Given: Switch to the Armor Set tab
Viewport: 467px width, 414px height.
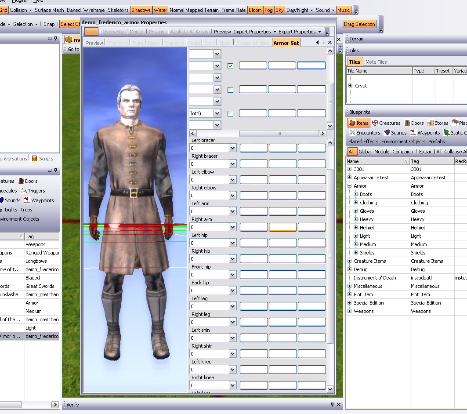Looking at the screenshot, I should pos(286,43).
